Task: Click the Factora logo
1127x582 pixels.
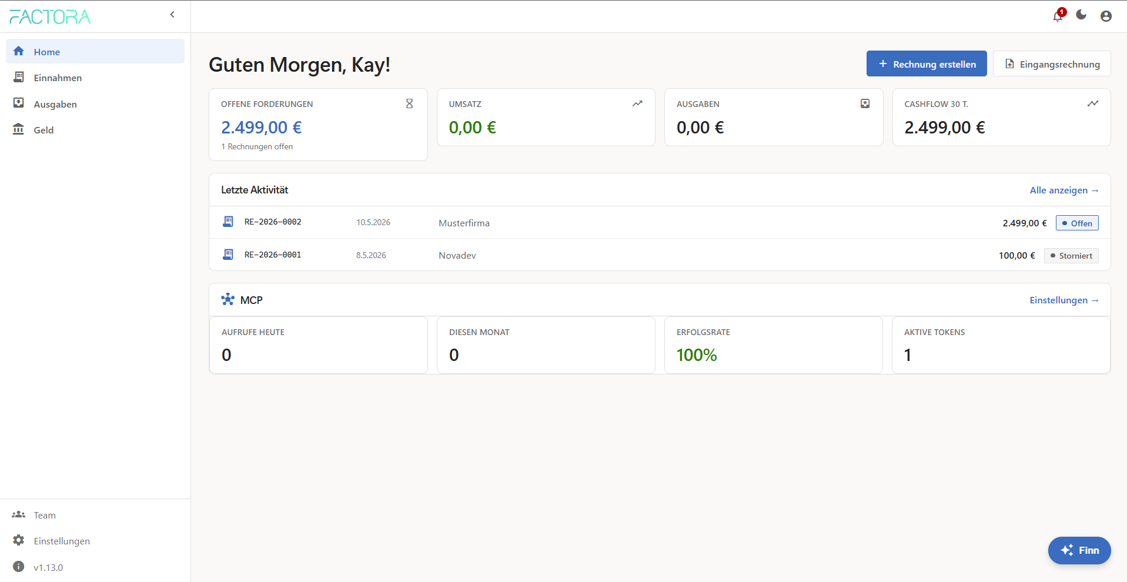Action: (50, 16)
